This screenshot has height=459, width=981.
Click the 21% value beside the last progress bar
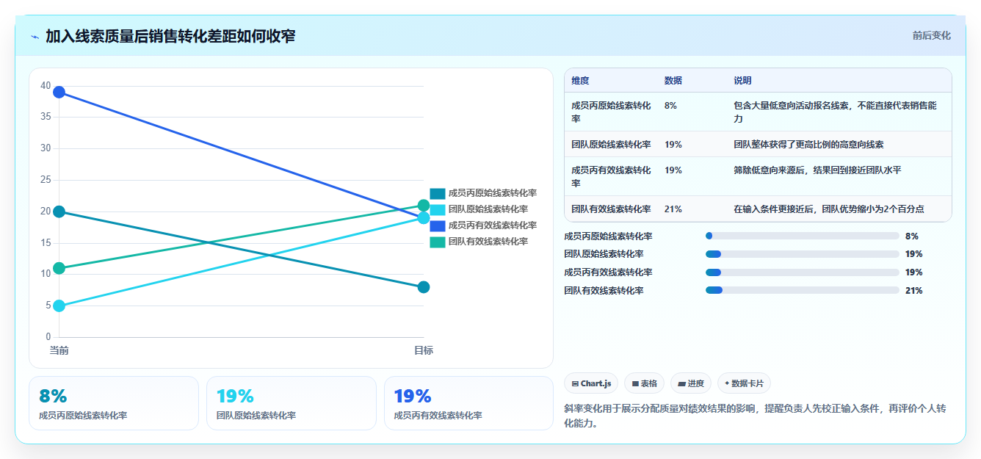914,290
